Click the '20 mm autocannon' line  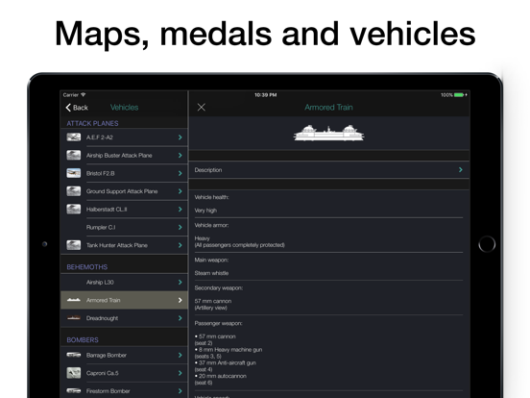pos(221,376)
